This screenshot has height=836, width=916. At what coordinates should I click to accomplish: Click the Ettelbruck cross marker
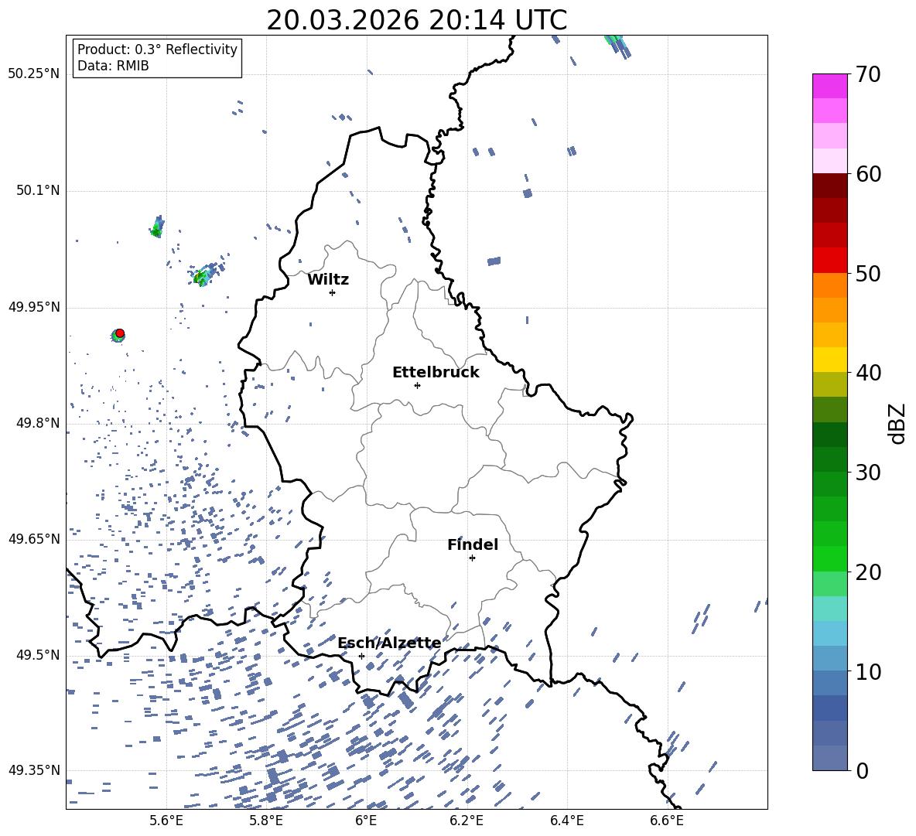point(417,385)
